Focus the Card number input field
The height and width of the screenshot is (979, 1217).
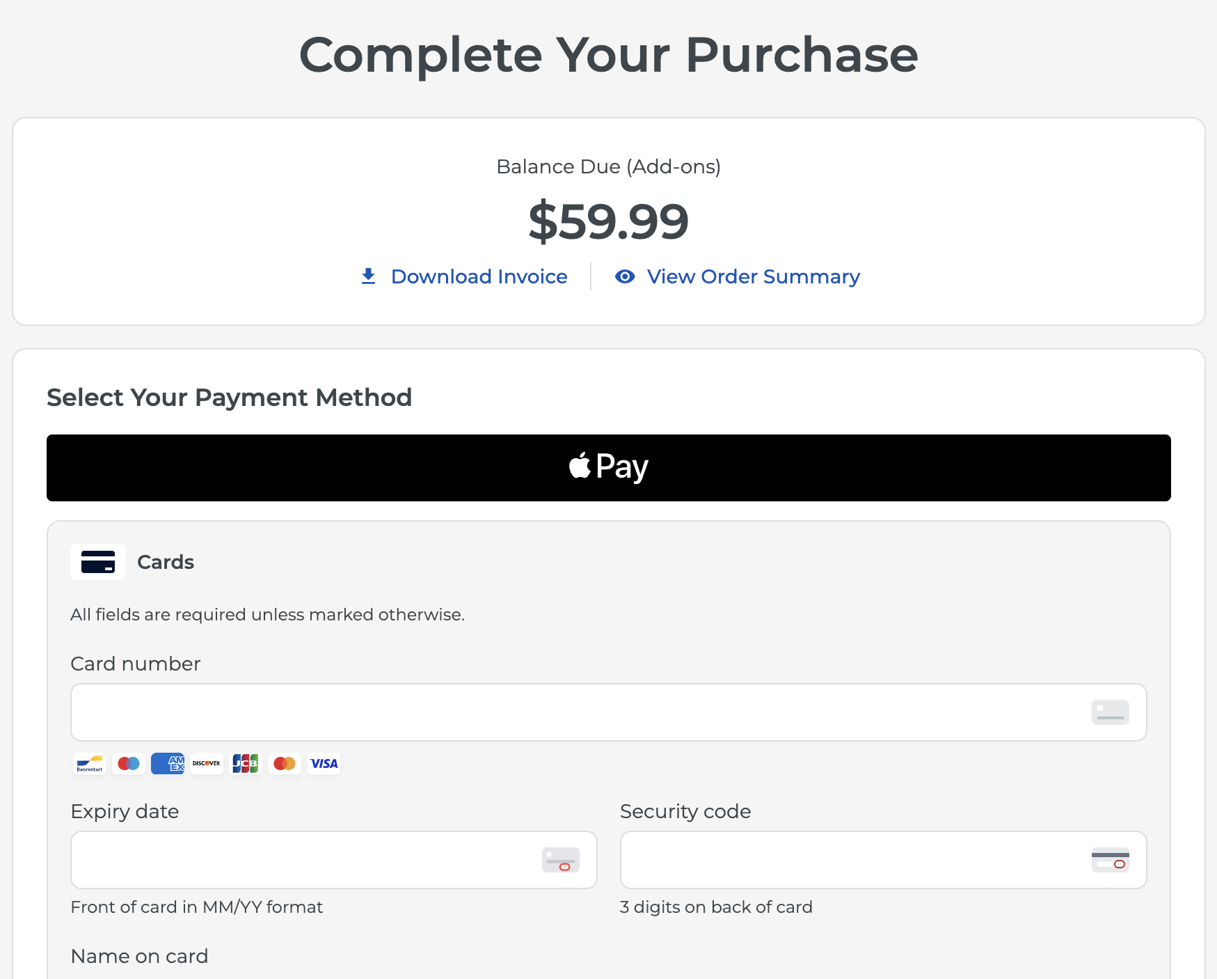[578, 712]
